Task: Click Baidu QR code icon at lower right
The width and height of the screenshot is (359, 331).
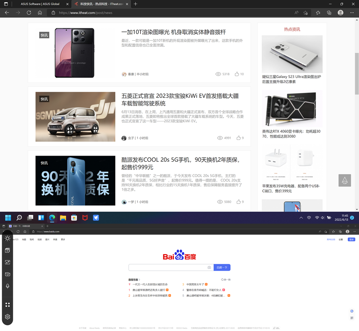Action: coord(352,318)
